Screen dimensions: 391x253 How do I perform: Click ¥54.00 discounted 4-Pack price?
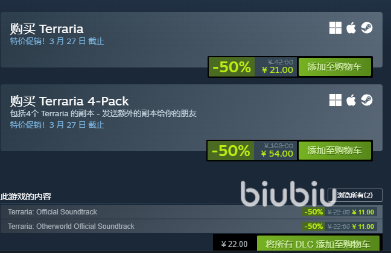click(x=277, y=154)
